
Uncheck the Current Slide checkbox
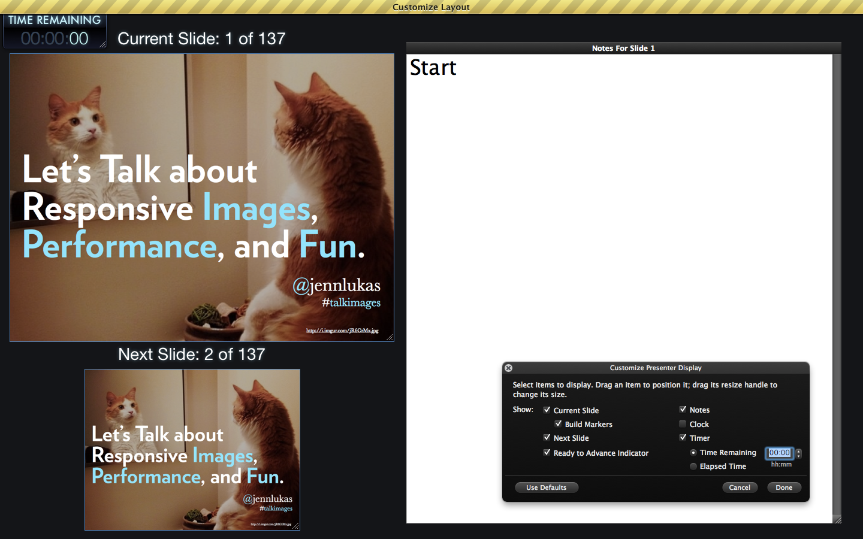[x=547, y=410]
